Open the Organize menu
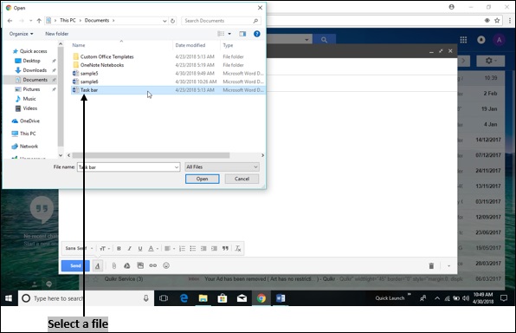516x333 pixels. (x=21, y=34)
